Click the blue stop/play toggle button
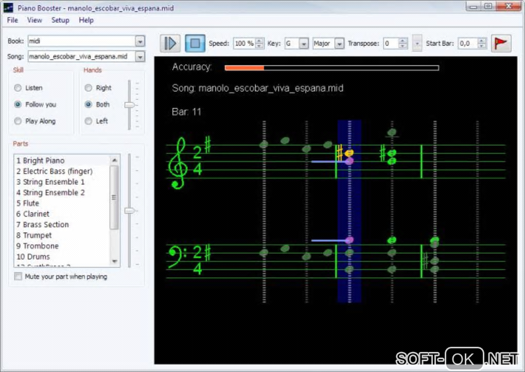This screenshot has width=525, height=372. click(195, 43)
